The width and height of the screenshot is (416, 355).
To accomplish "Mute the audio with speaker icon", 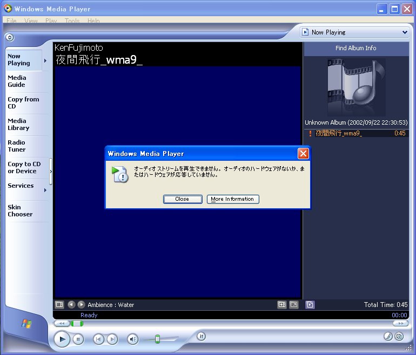I will 133,339.
